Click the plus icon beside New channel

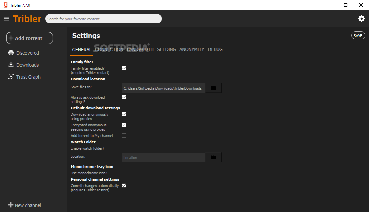11,205
